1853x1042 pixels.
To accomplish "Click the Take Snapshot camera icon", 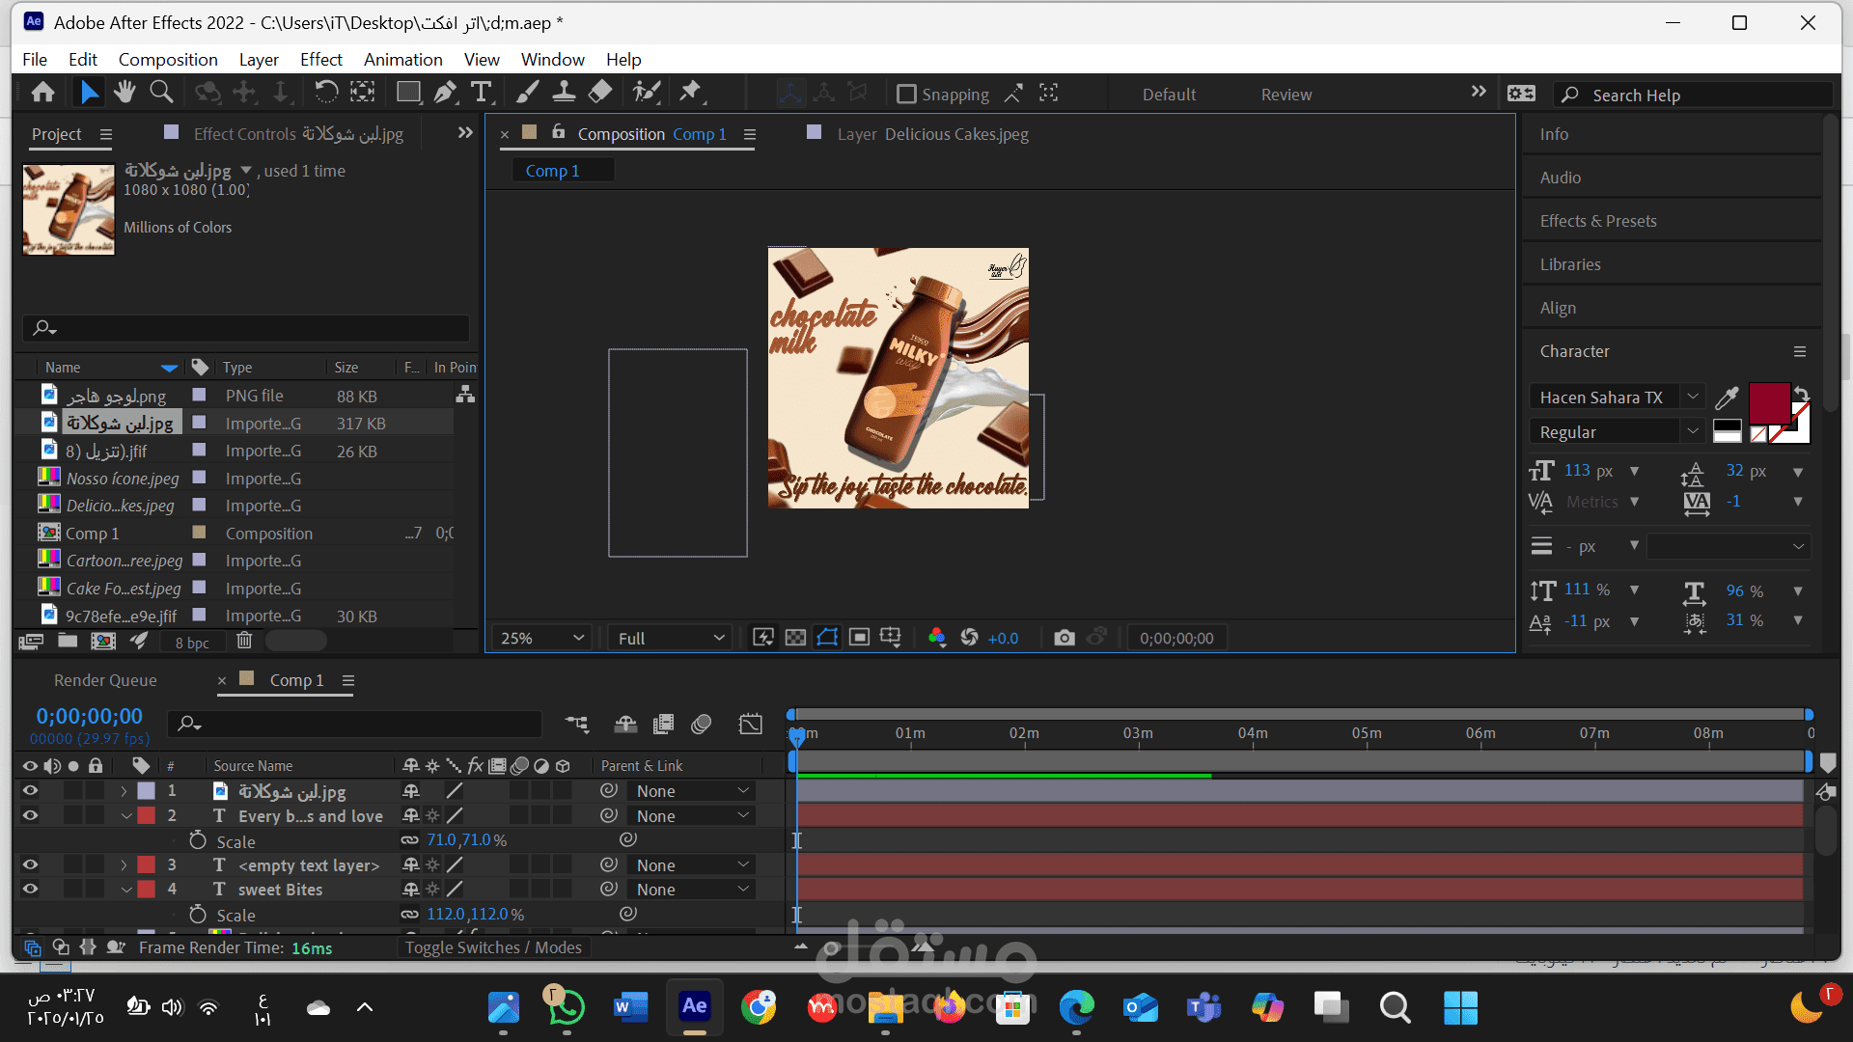I will pos(1064,638).
